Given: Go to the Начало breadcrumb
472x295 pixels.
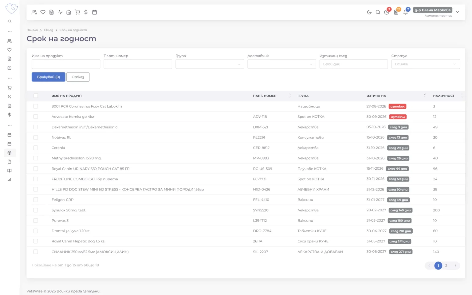Looking at the screenshot, I should coord(32,30).
